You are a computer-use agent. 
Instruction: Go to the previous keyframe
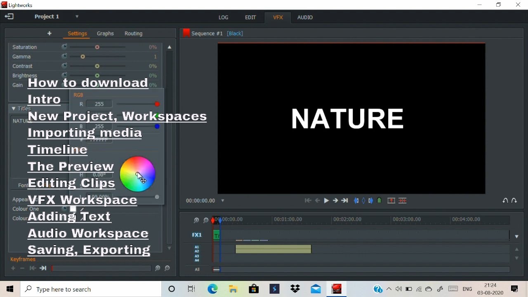pyautogui.click(x=33, y=269)
